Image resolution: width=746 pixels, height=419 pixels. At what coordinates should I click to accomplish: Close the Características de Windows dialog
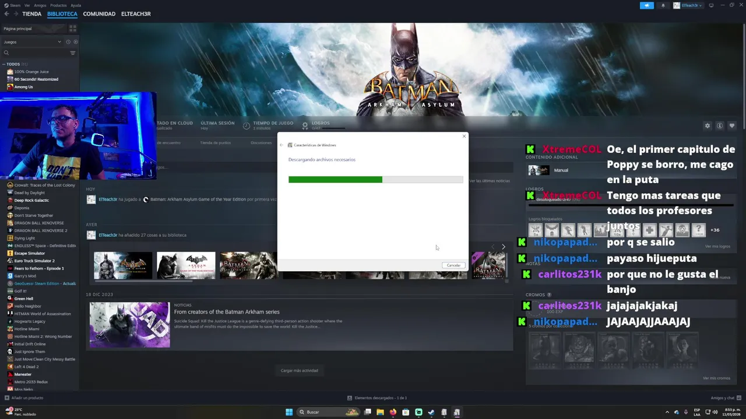[x=464, y=136]
